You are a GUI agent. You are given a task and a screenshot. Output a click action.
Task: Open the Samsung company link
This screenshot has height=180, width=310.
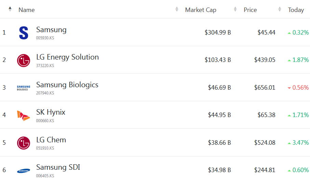click(x=51, y=30)
